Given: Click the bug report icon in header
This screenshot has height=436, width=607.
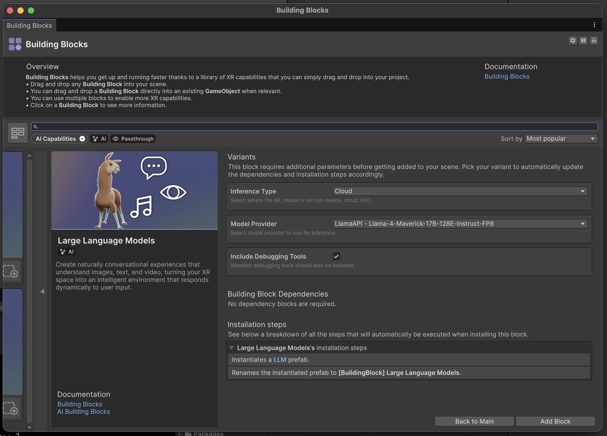Looking at the screenshot, I should [594, 40].
